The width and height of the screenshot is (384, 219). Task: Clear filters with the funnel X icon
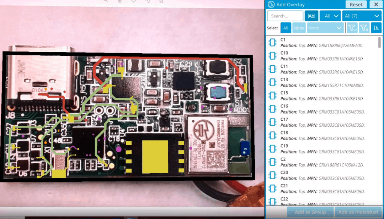[364, 28]
